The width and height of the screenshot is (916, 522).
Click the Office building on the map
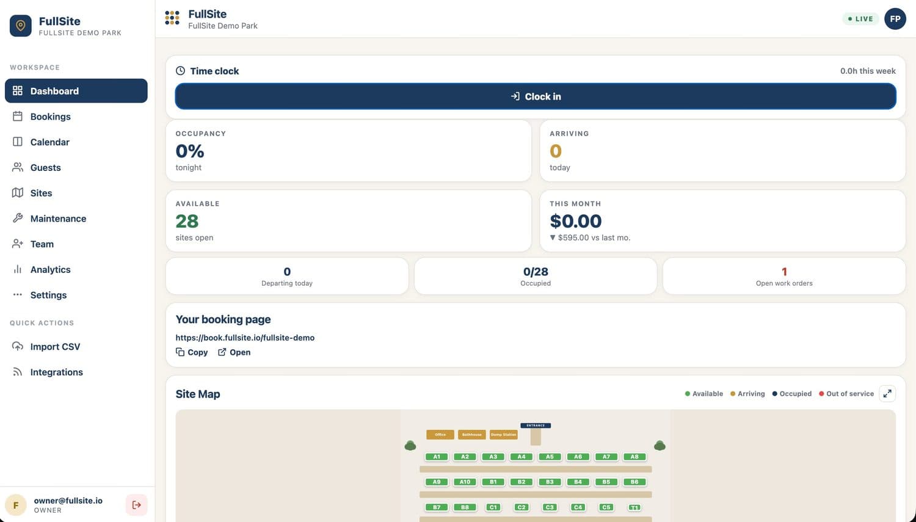[x=440, y=435]
